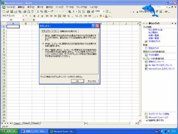Toggle the show at startup checkbox in task pane

(x=147, y=121)
